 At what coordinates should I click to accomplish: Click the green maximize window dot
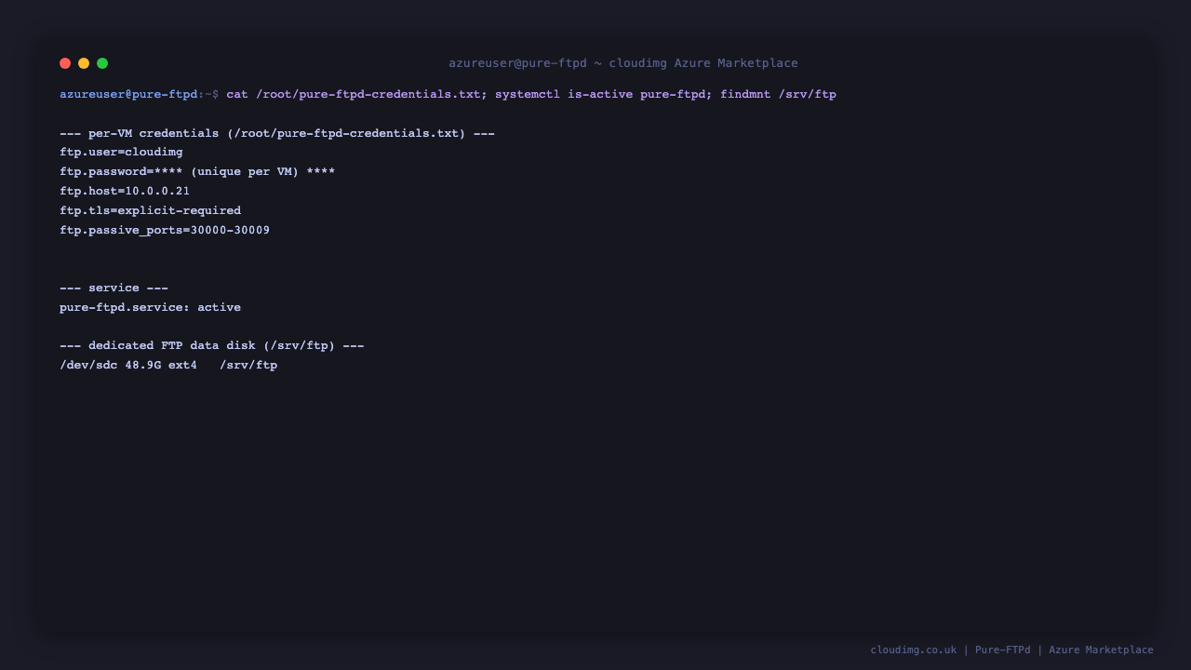pos(102,63)
